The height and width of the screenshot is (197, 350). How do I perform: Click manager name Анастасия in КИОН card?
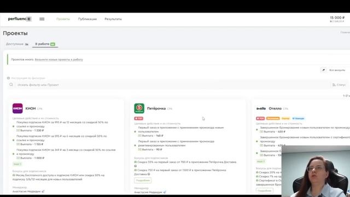[26, 192]
